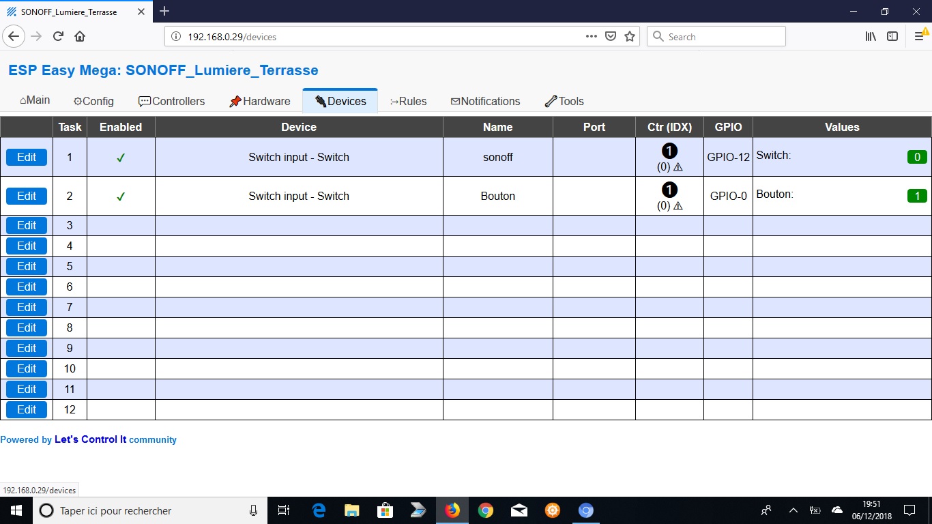Edit task 2 Bouton device
932x524 pixels.
[27, 196]
